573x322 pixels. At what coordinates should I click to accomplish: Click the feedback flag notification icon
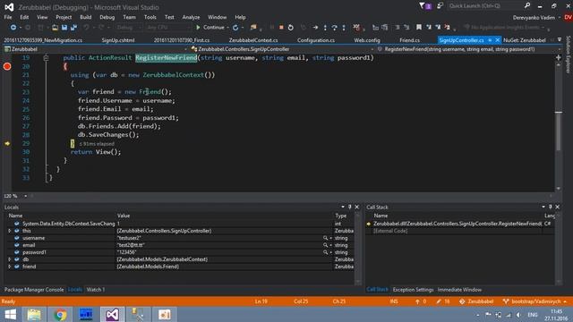425,6
